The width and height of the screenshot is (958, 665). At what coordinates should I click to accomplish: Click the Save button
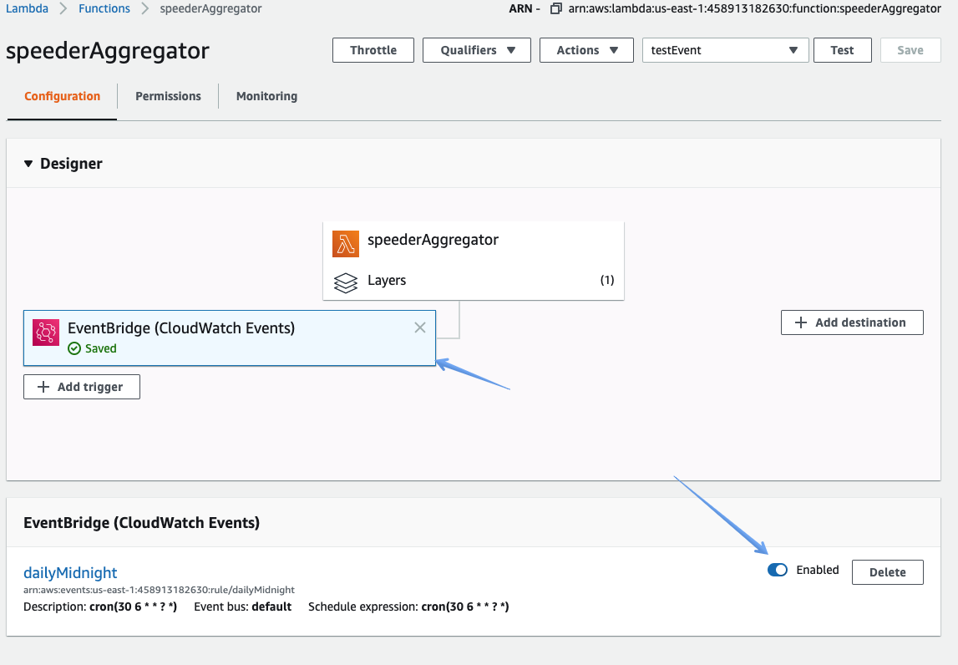pos(910,50)
